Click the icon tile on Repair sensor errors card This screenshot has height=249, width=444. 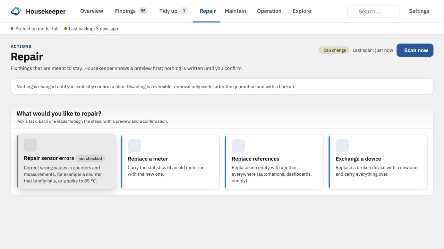pyautogui.click(x=31, y=145)
